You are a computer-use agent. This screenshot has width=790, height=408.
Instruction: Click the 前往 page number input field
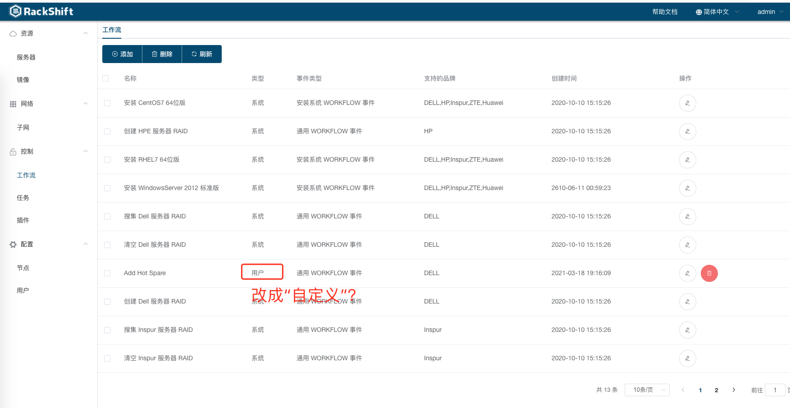click(x=775, y=390)
